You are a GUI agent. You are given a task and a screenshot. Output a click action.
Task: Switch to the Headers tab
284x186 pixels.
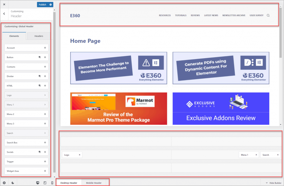(x=39, y=36)
